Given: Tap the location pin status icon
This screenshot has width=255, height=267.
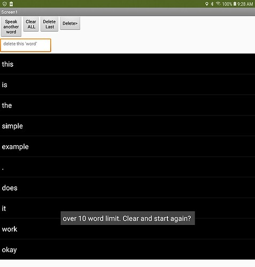Looking at the screenshot, I should point(207,4).
